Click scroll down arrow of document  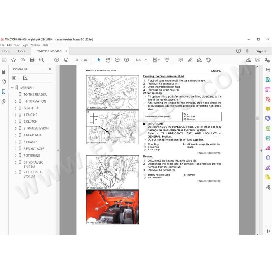(257, 234)
